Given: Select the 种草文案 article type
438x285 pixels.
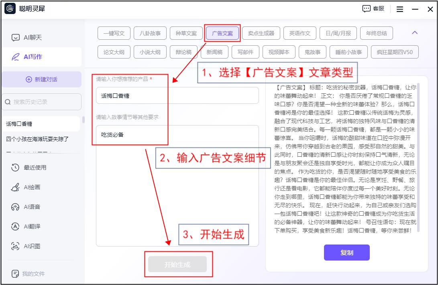Looking at the screenshot, I should 186,33.
